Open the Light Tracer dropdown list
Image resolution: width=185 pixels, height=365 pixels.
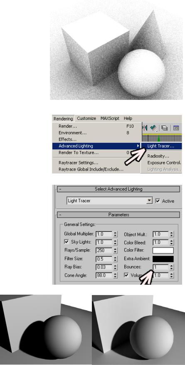tap(149, 201)
